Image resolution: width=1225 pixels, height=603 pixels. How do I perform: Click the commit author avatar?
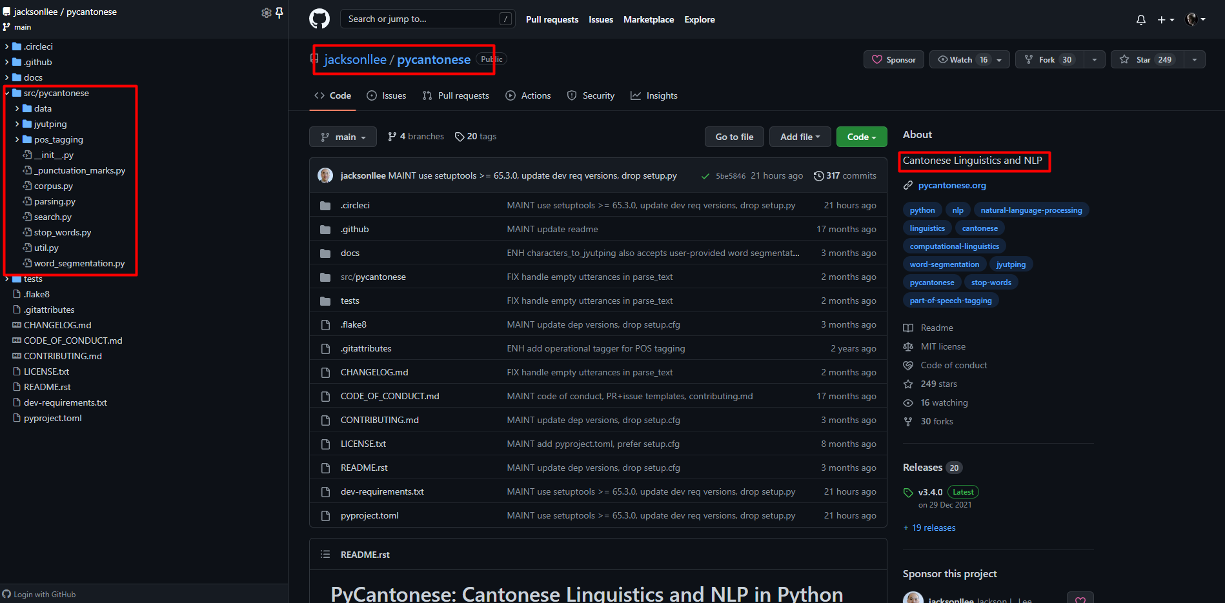[x=326, y=175]
